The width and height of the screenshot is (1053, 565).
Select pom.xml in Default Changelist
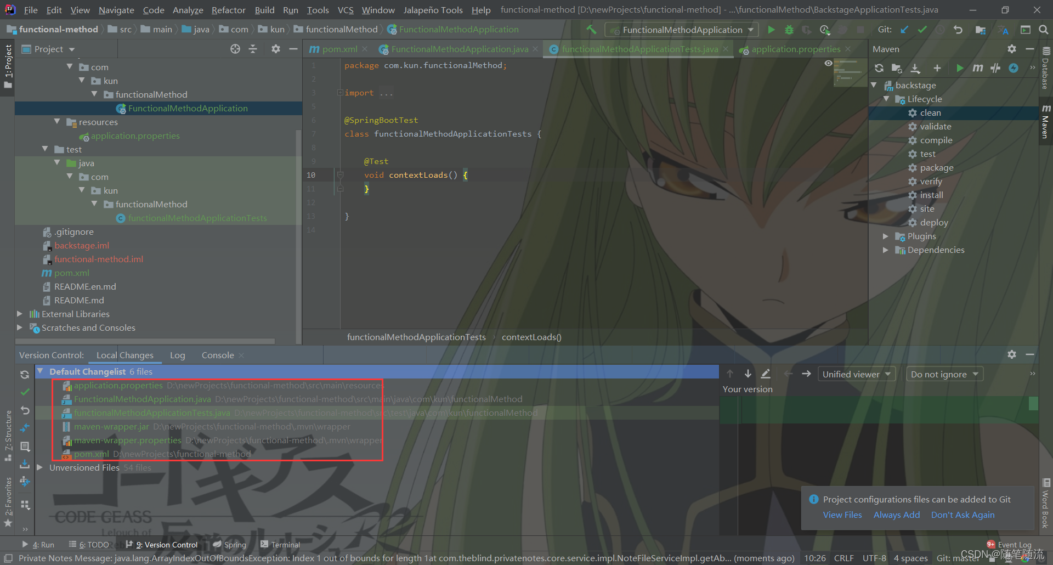(91, 454)
